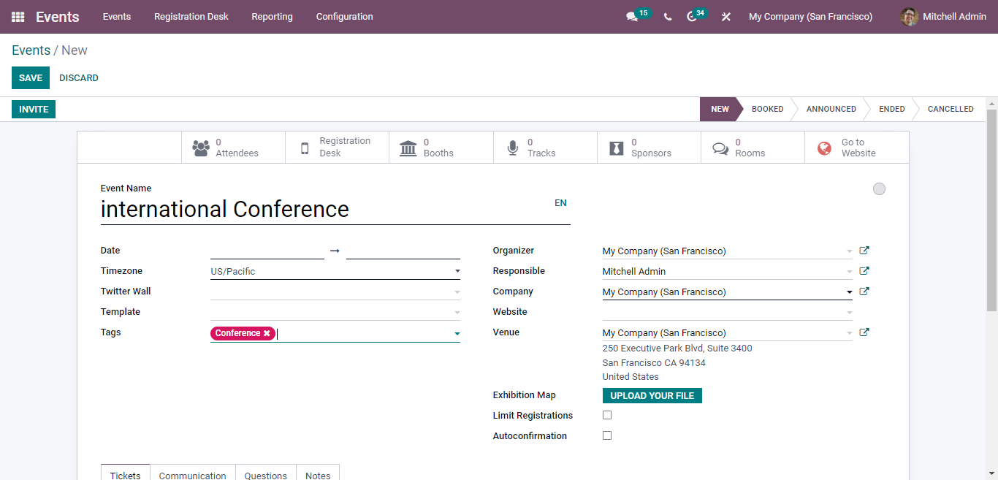Toggle the kanban state circle indicator
Screen dimensions: 998x480
[879, 189]
